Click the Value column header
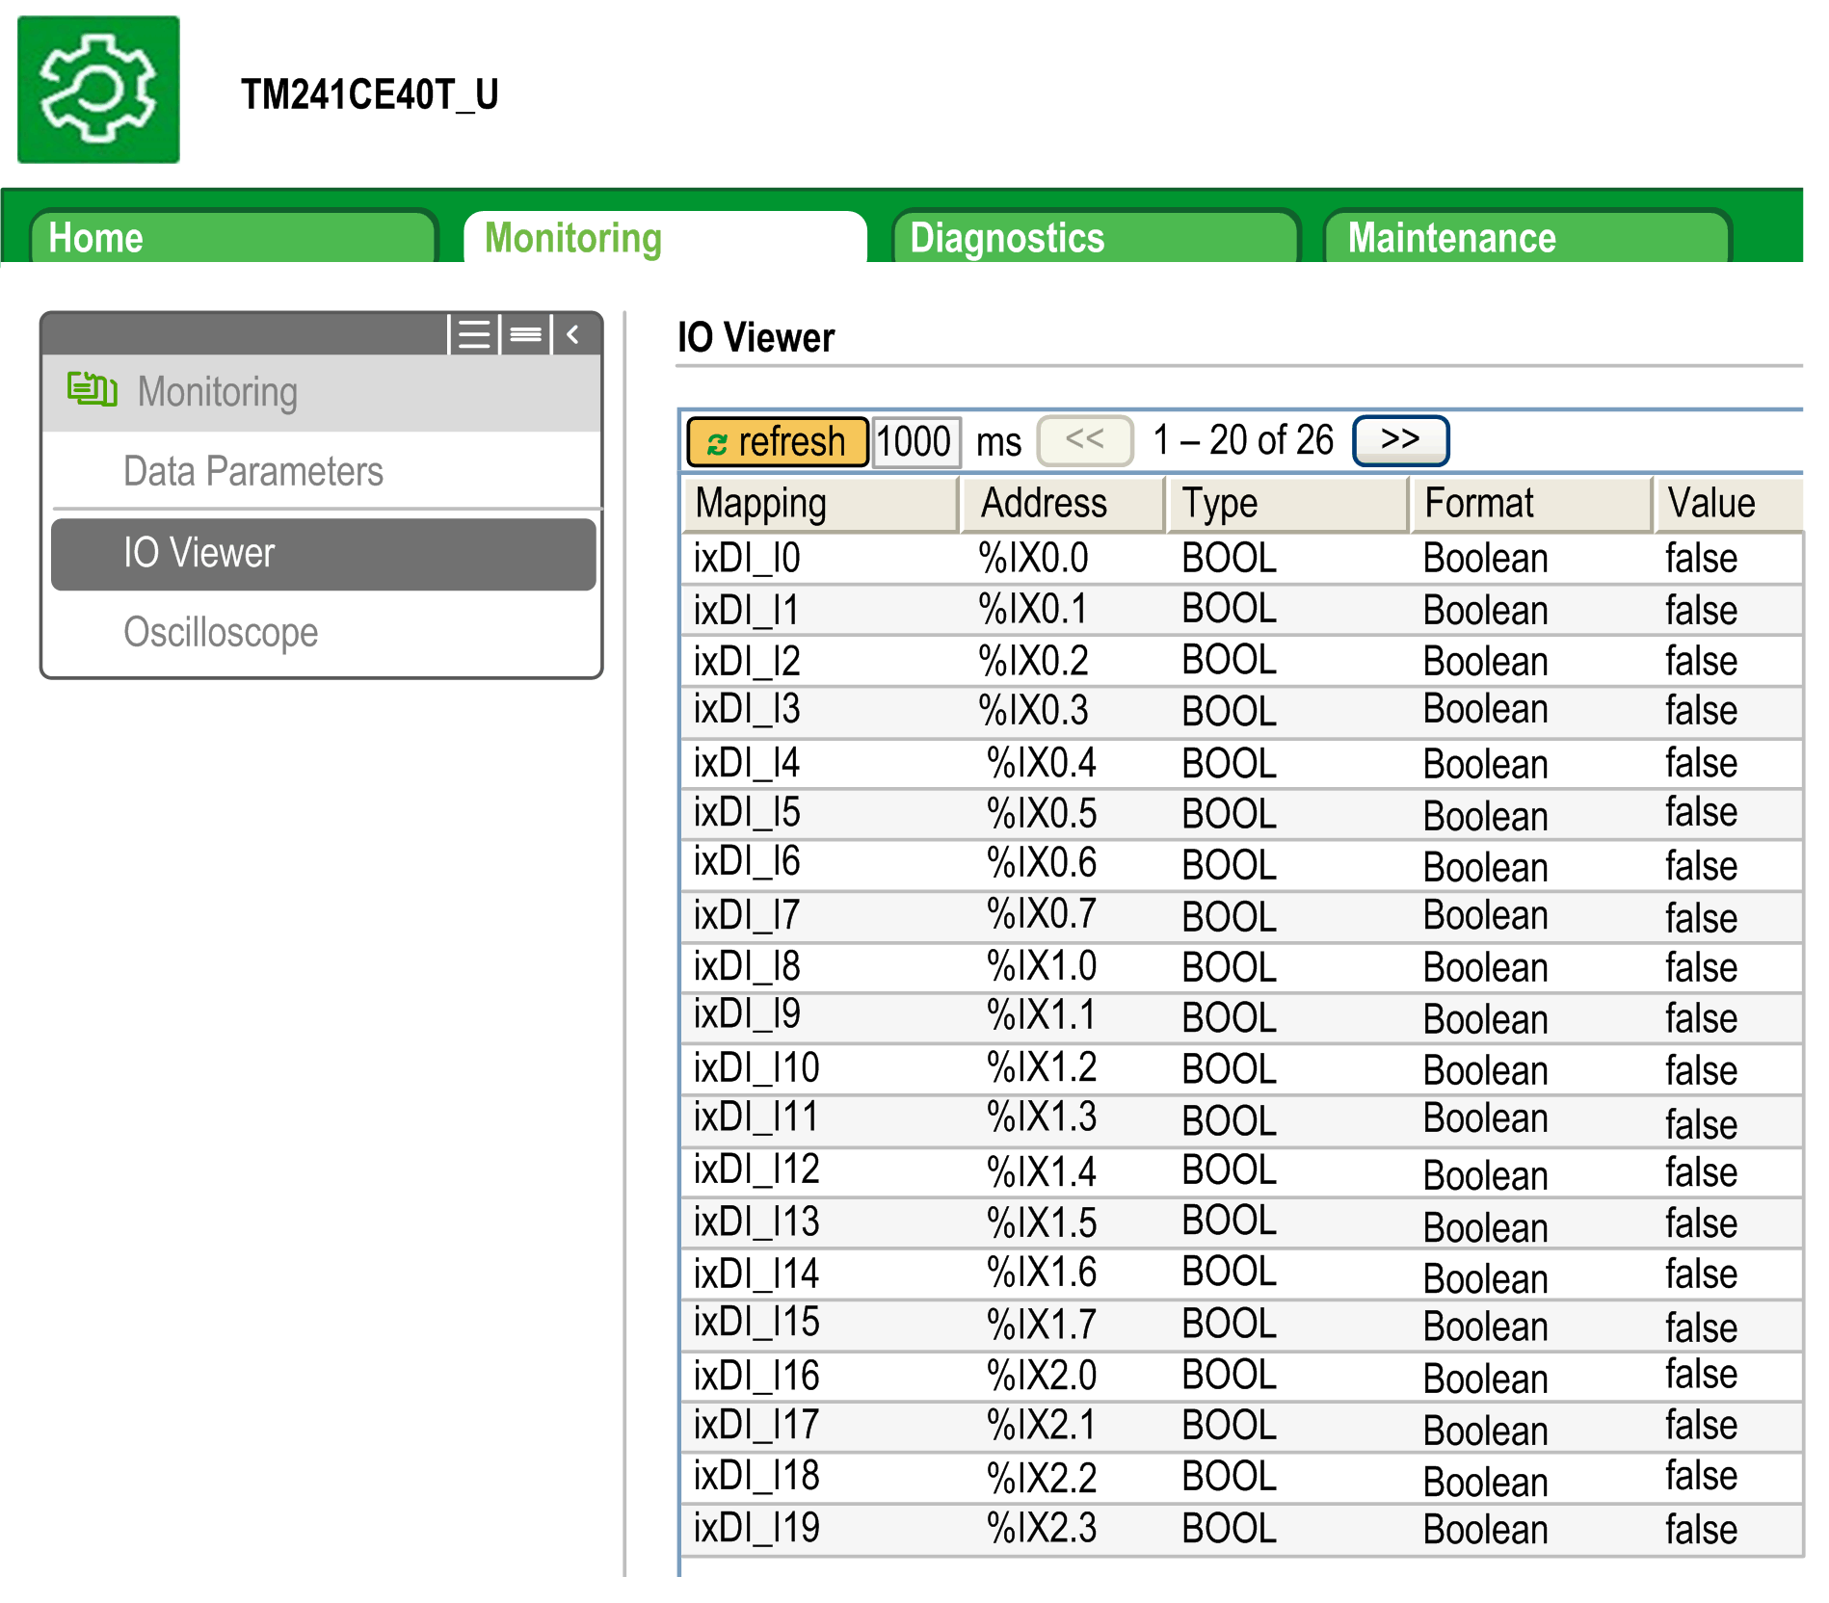 [x=1725, y=504]
